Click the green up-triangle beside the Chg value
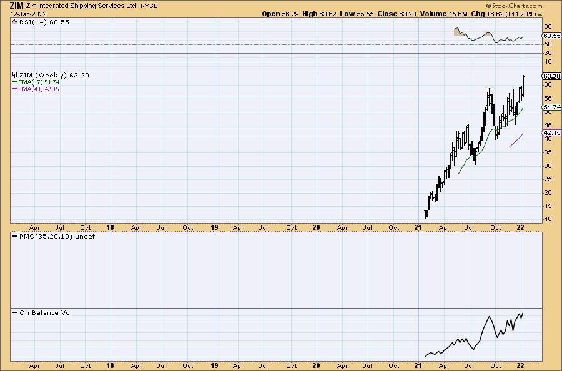 (540, 14)
